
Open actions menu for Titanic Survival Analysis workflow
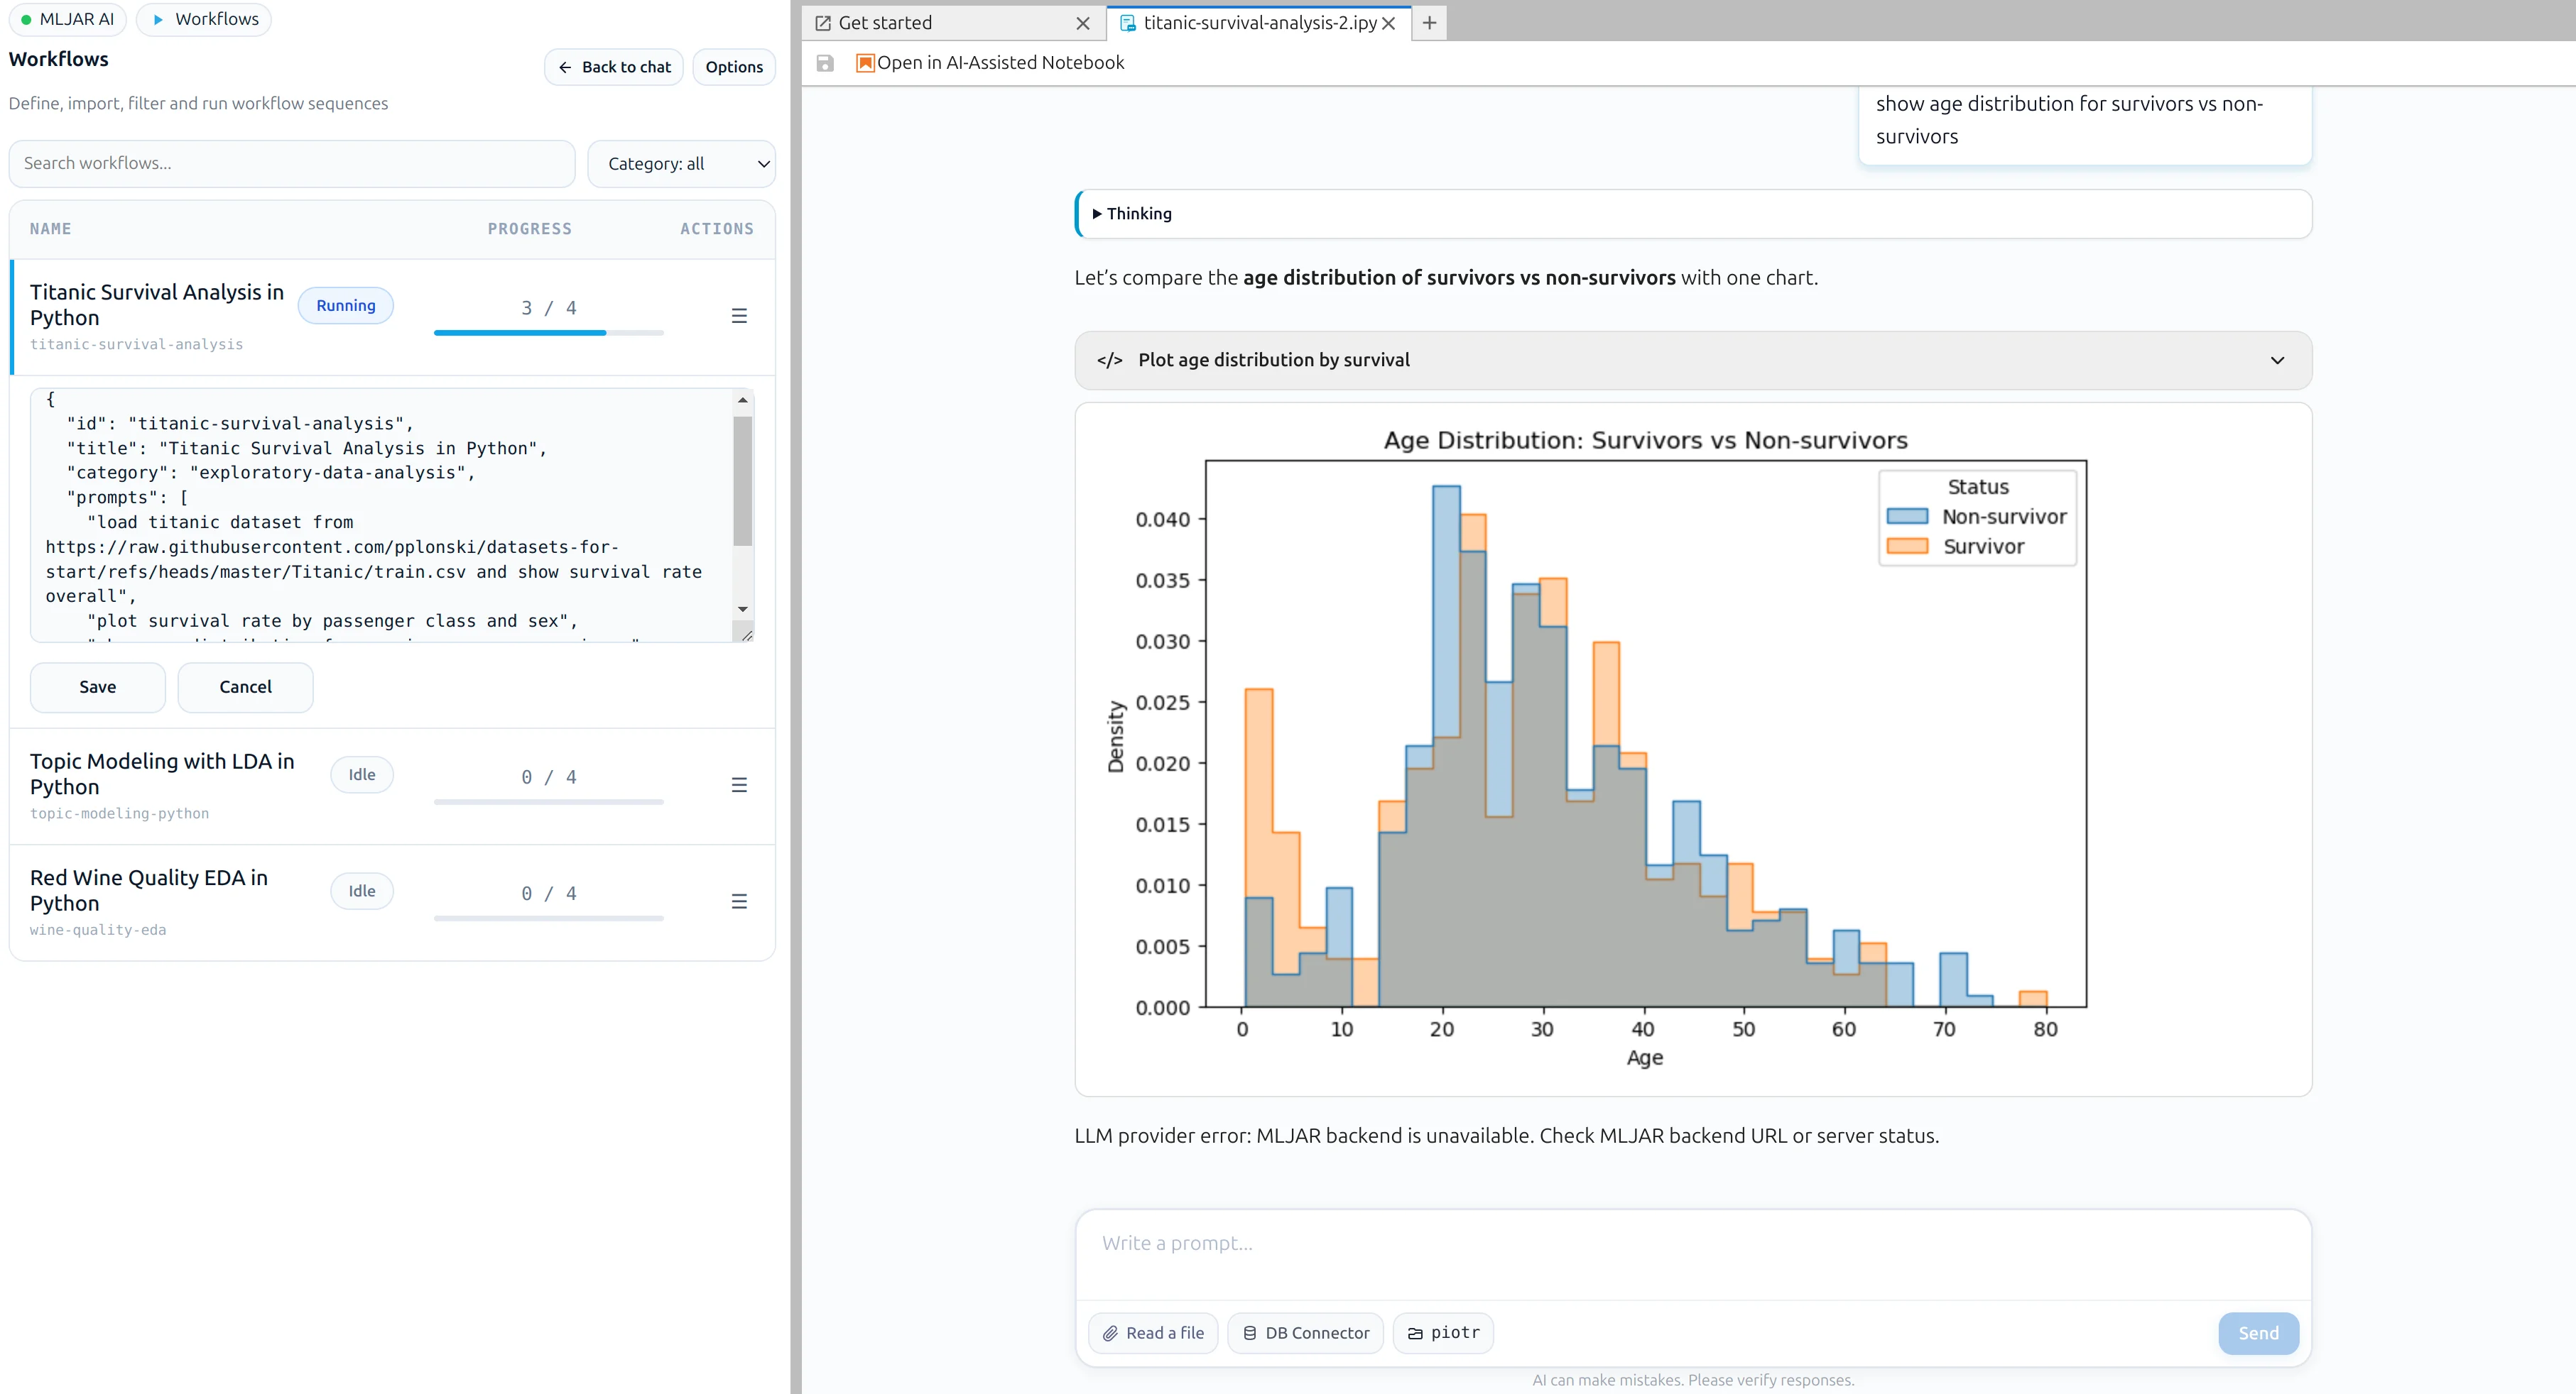pos(740,314)
